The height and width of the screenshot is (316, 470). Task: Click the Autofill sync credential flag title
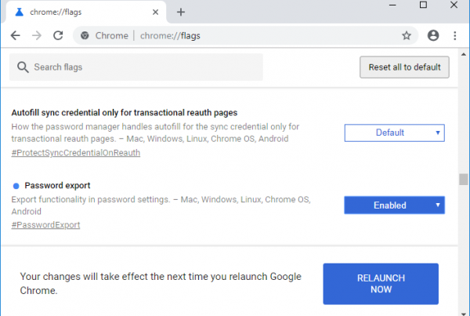tap(125, 113)
